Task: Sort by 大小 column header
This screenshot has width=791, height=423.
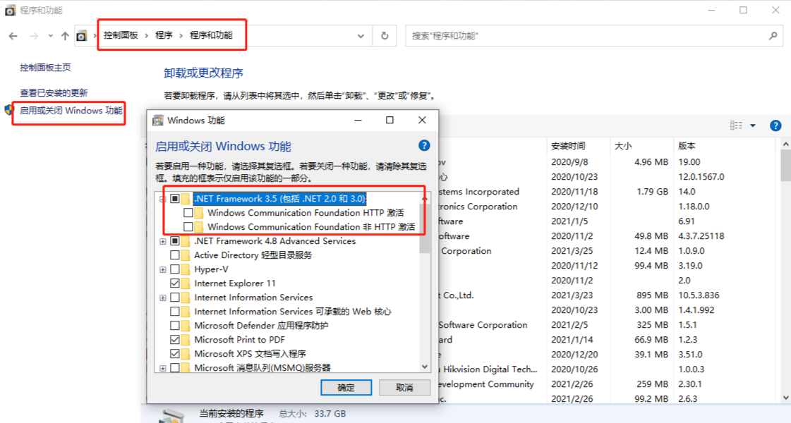Action: [x=641, y=146]
